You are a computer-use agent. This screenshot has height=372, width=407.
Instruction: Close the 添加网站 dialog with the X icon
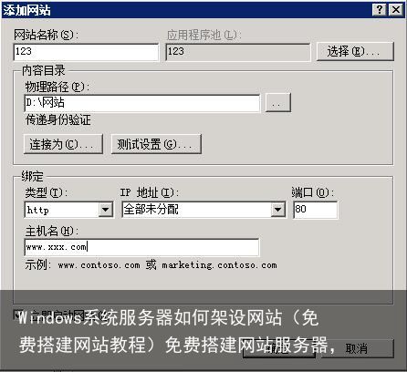(x=396, y=10)
